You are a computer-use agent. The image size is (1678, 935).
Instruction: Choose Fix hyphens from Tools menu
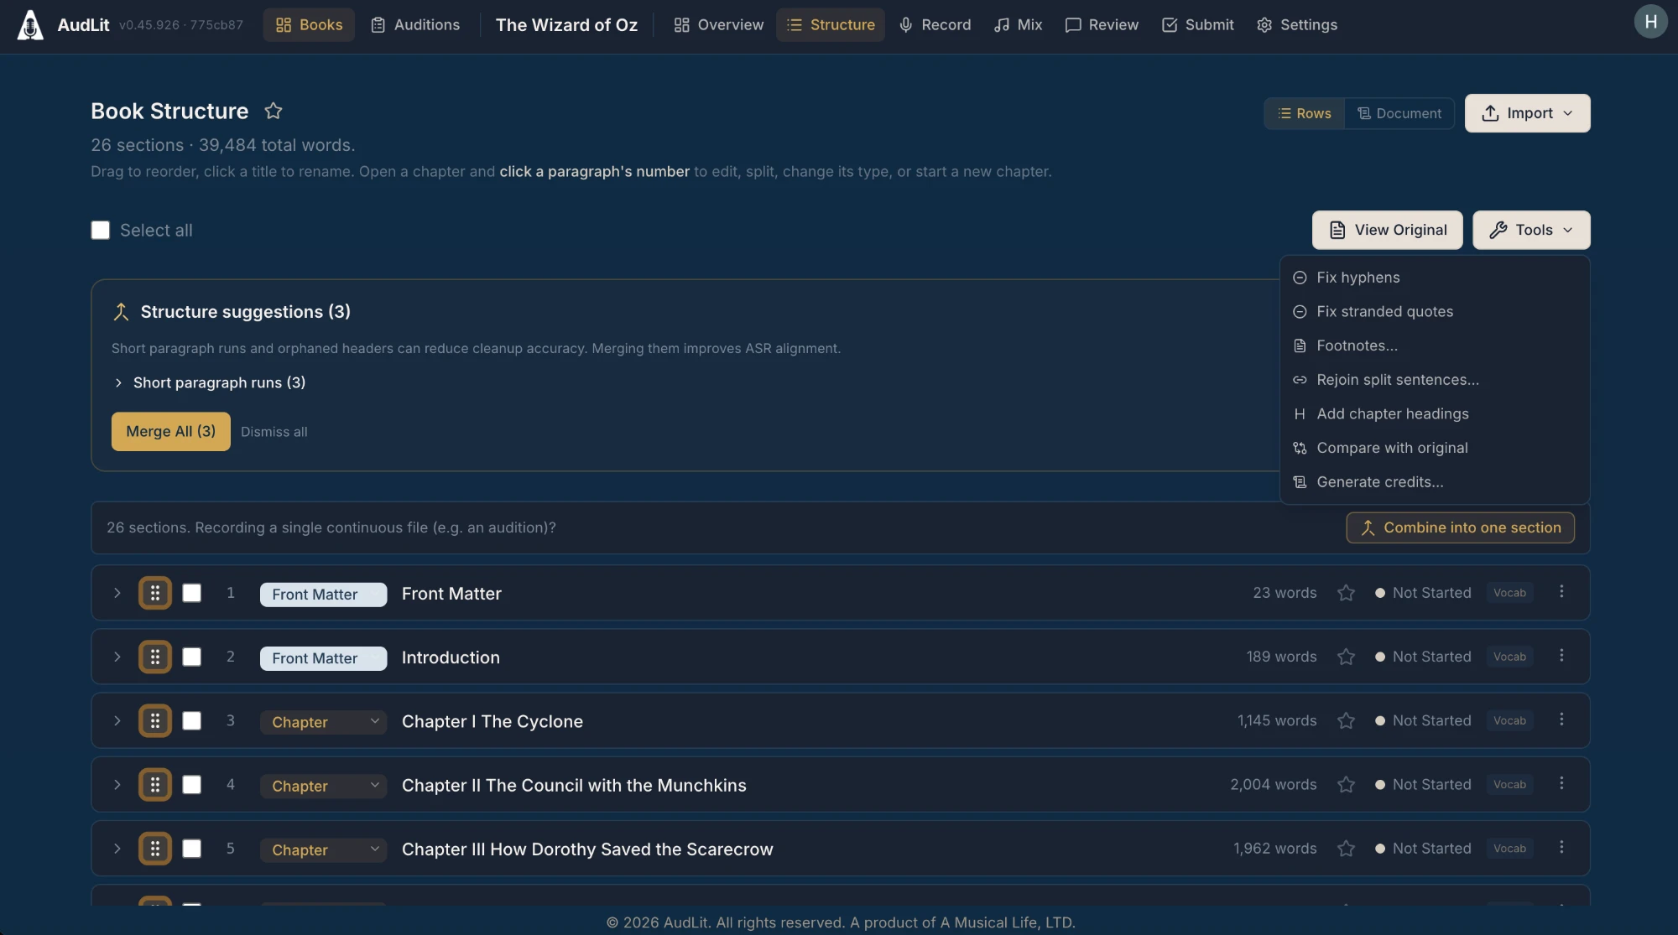click(1434, 278)
